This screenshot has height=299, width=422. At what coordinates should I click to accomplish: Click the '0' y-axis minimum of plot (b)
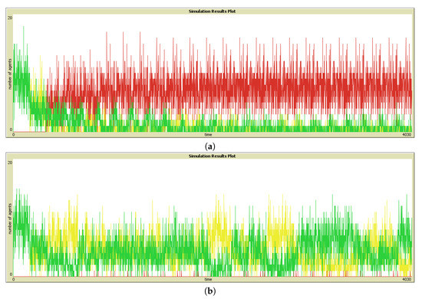point(11,274)
